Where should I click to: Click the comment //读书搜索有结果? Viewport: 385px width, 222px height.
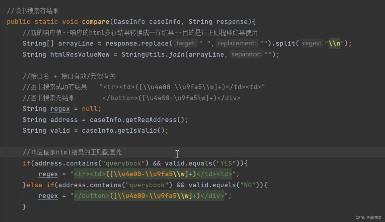33,11
